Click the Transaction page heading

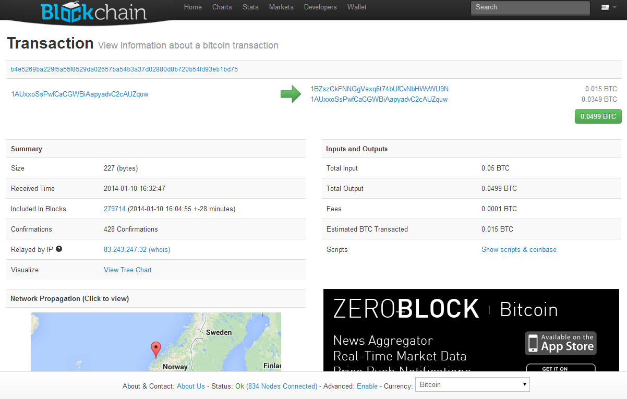click(50, 43)
